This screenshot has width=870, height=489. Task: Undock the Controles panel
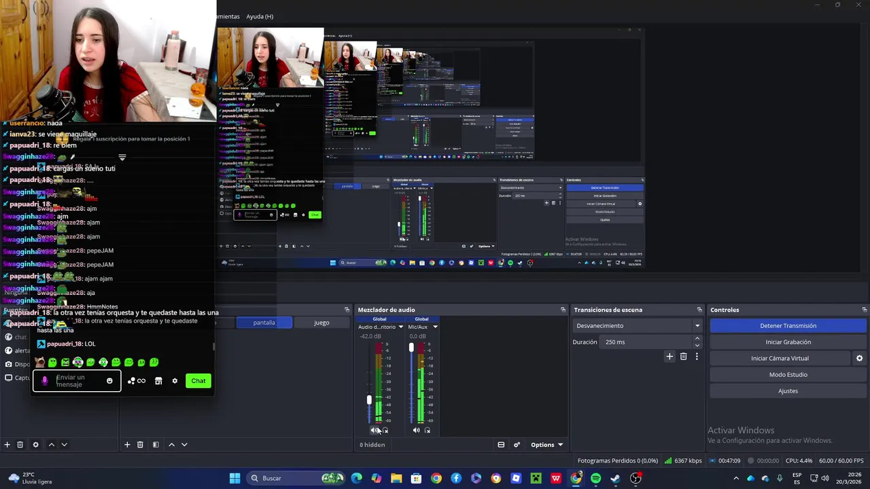tap(864, 310)
